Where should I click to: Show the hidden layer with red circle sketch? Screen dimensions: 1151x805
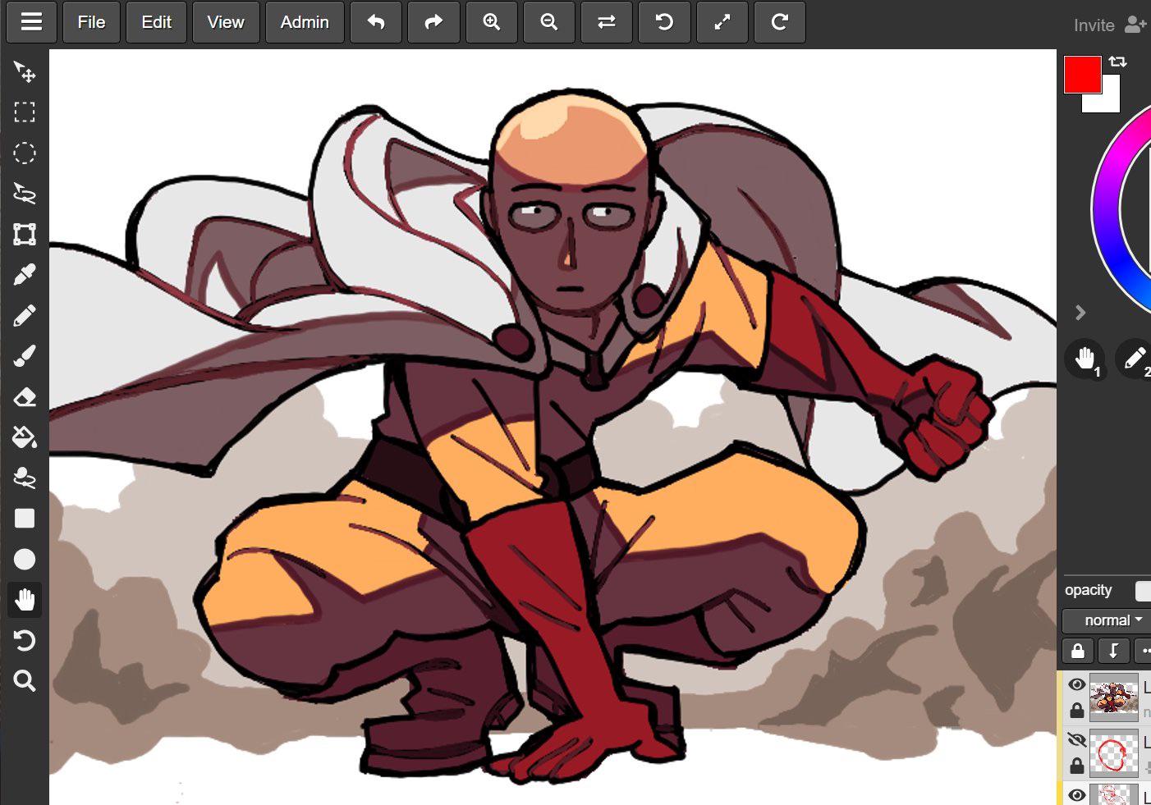coord(1076,739)
